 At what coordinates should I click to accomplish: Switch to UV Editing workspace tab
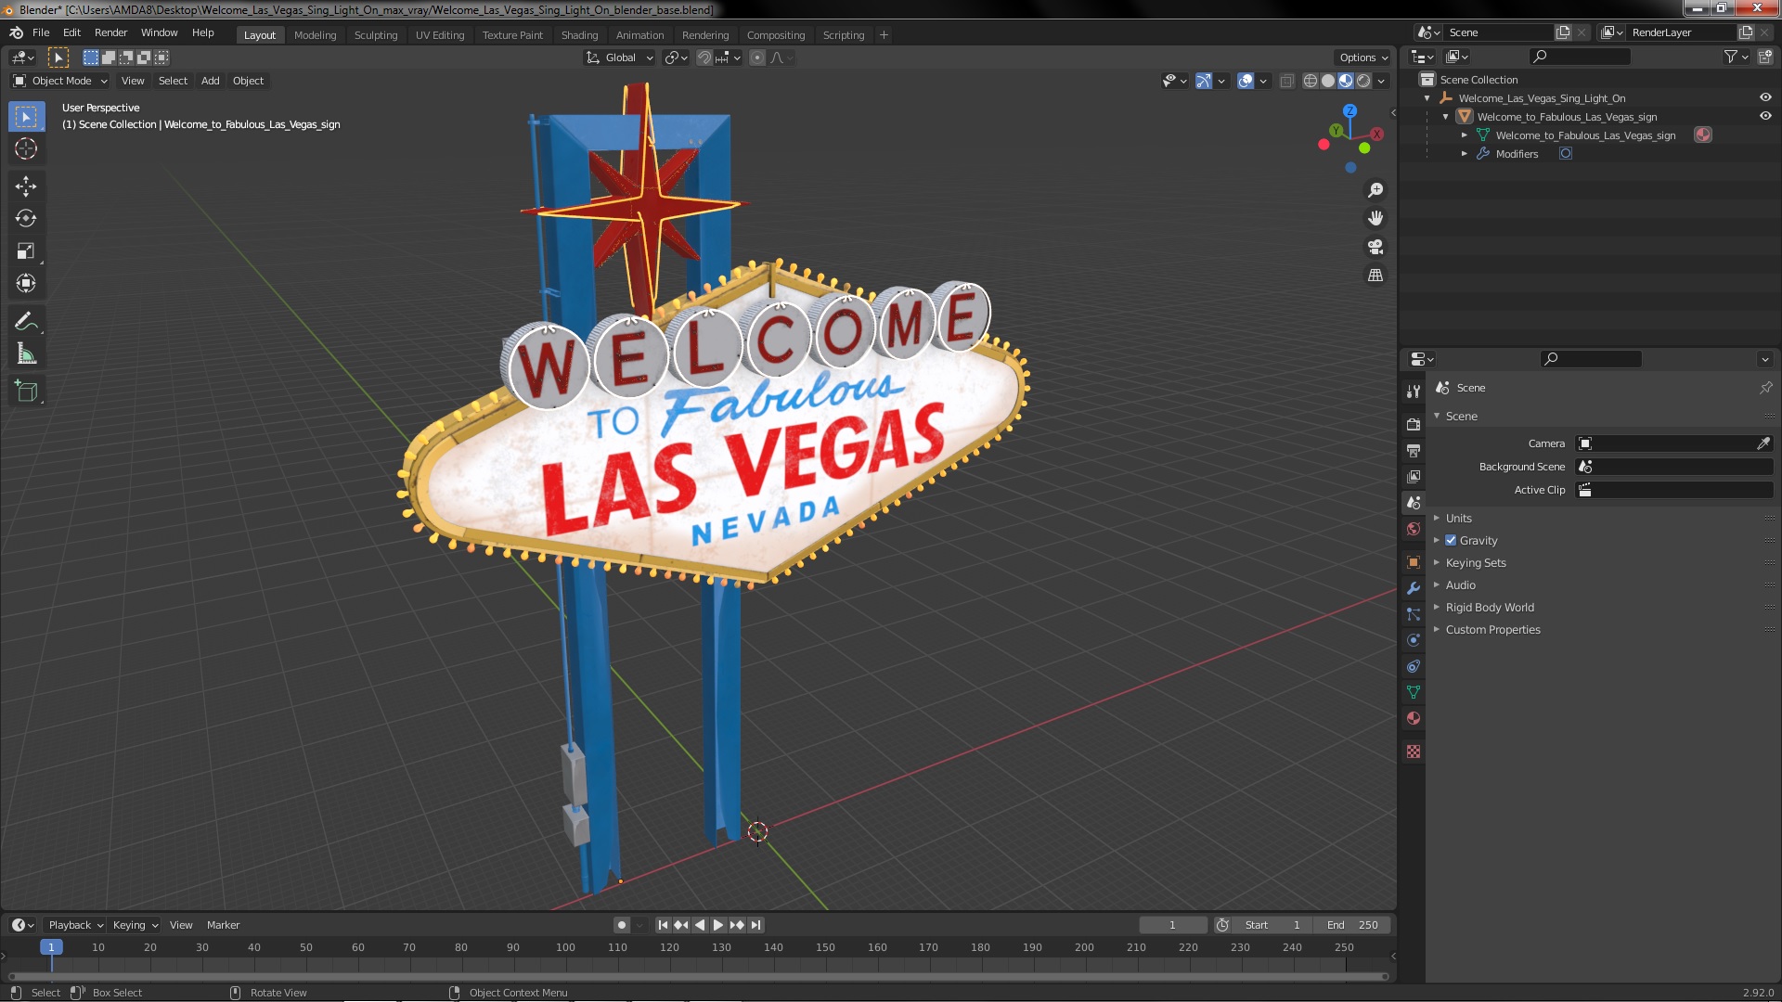point(439,35)
